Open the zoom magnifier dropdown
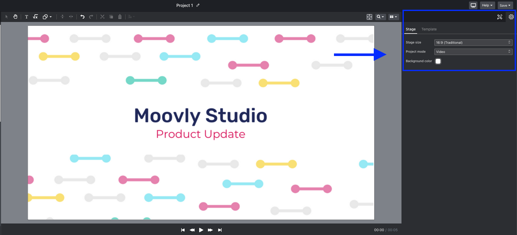The height and width of the screenshot is (235, 517). pyautogui.click(x=380, y=17)
